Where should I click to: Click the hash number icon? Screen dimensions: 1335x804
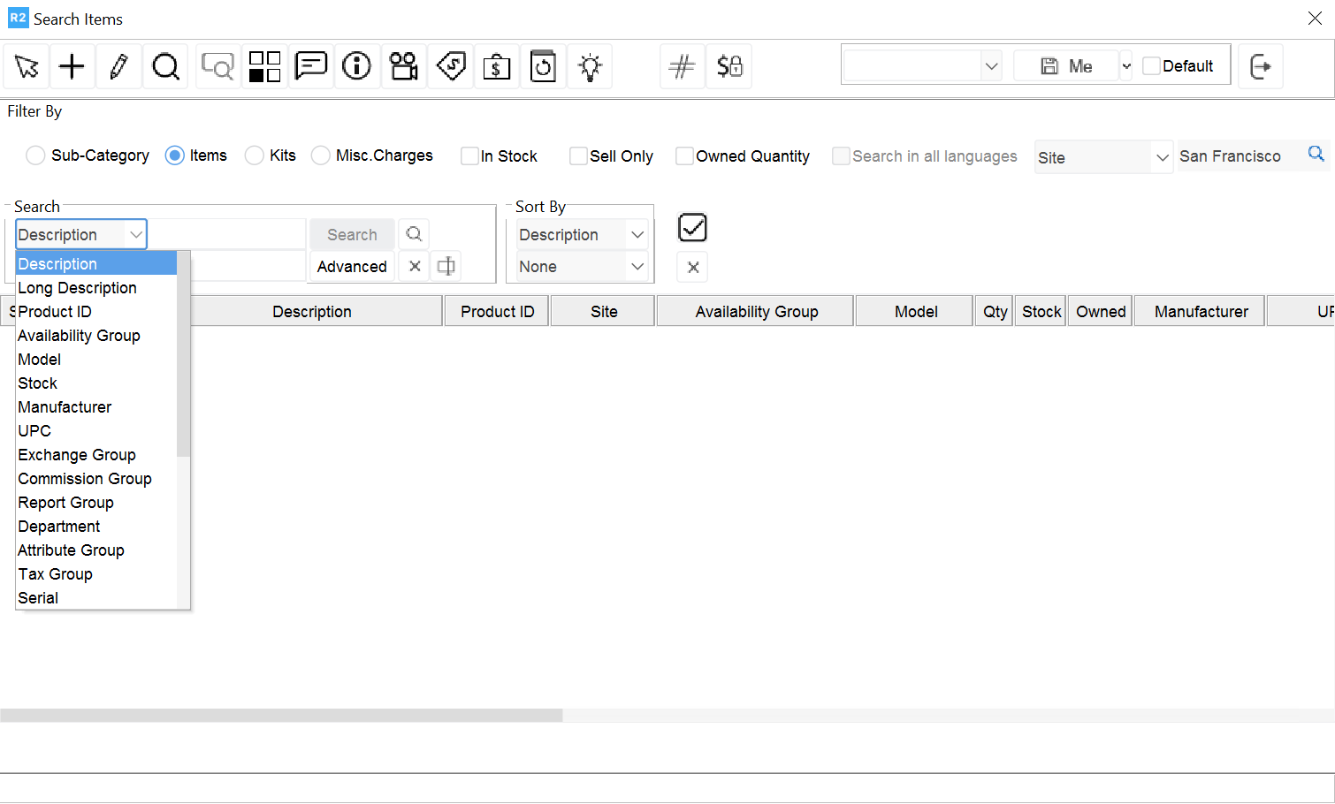tap(682, 66)
